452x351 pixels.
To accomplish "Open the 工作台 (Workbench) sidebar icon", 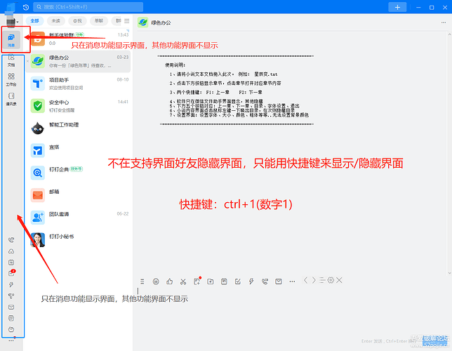I will (11, 79).
